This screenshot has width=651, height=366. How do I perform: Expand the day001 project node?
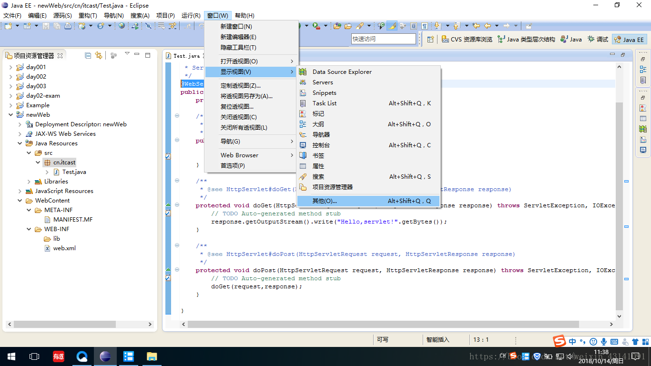click(x=10, y=67)
